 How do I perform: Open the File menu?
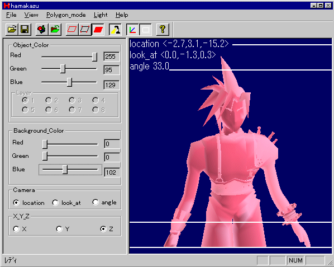11,15
